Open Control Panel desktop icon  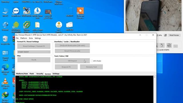5,56
